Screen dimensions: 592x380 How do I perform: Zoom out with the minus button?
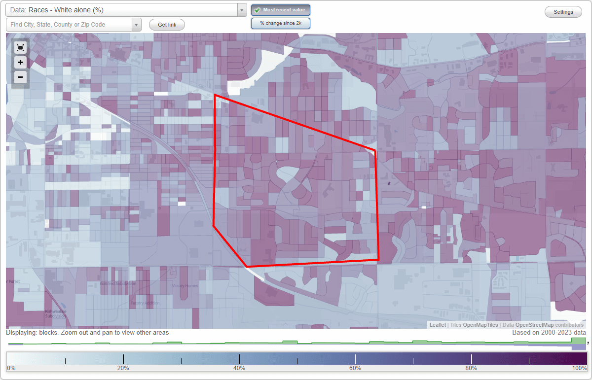20,77
